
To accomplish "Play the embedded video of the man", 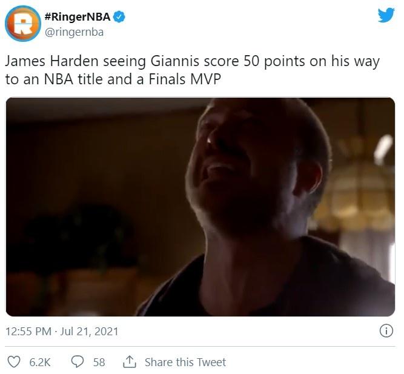I will (200, 207).
